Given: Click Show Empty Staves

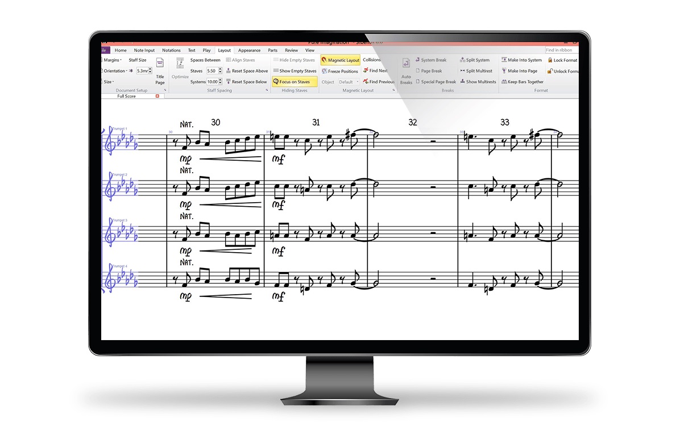Looking at the screenshot, I should click(295, 71).
